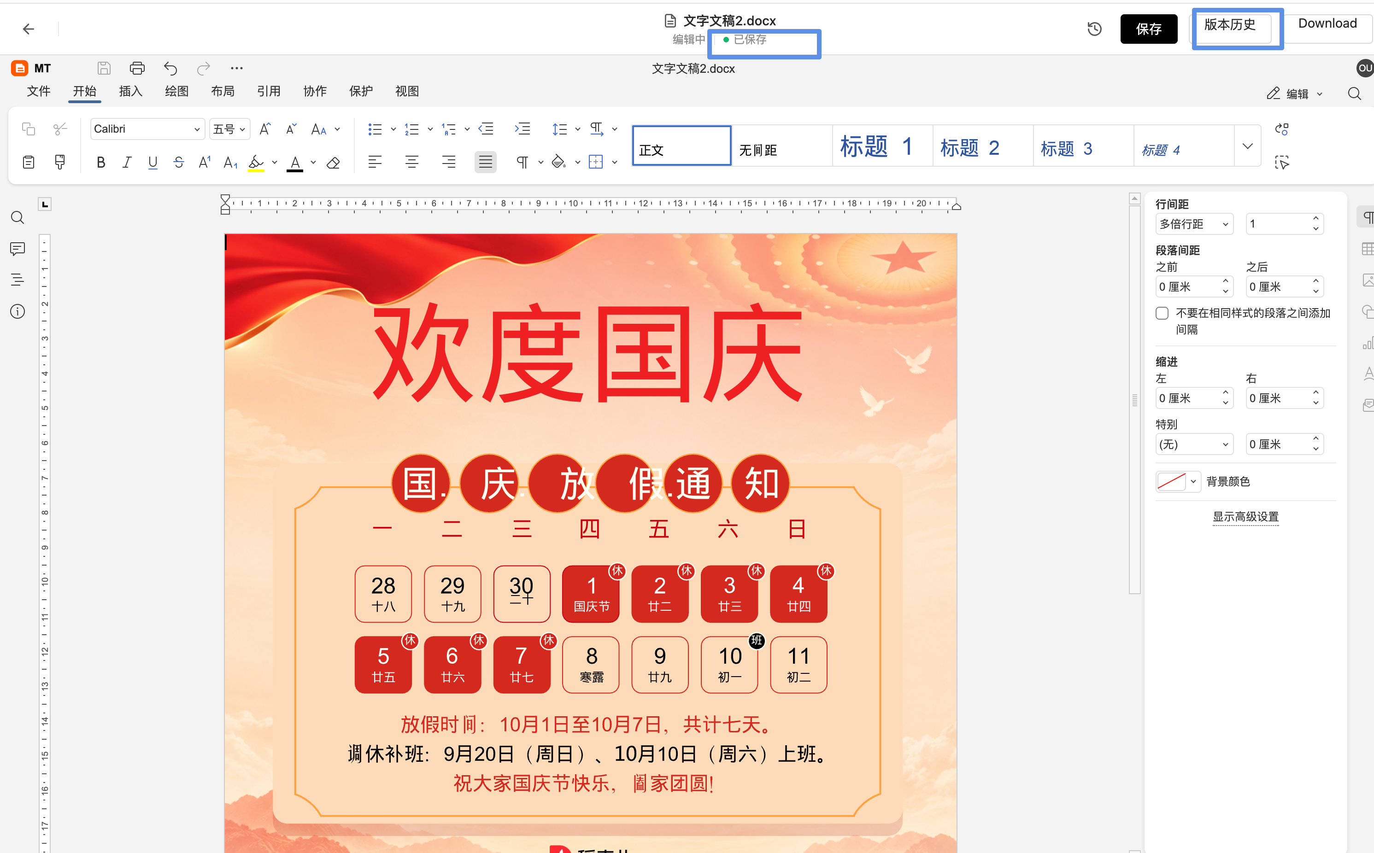The width and height of the screenshot is (1374, 853).
Task: Open the font size 五号 dropdown
Action: 229,129
